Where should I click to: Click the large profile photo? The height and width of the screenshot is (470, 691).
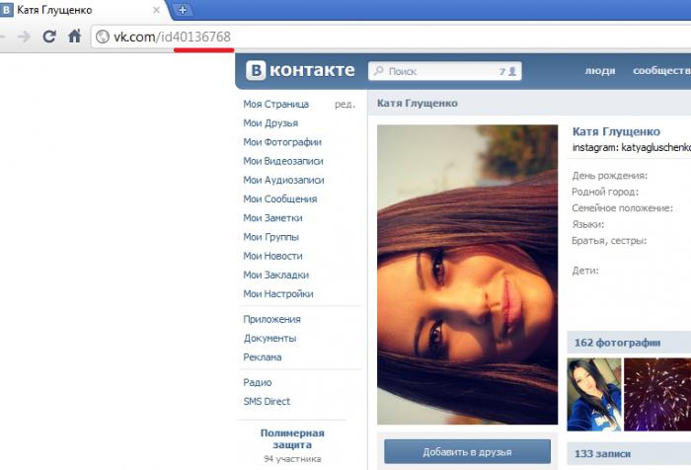click(x=467, y=274)
